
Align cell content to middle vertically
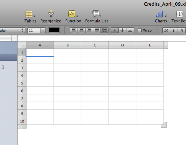point(122,30)
